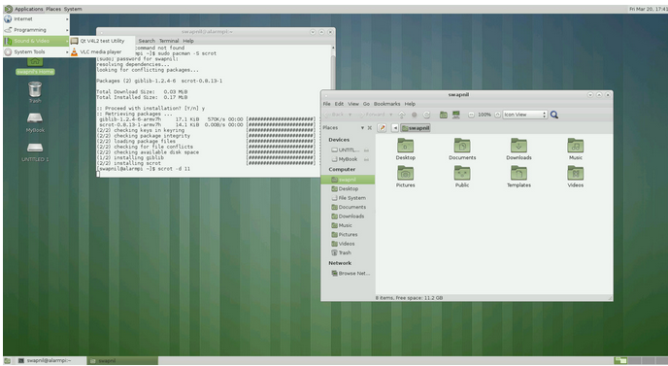This screenshot has width=668, height=366.
Task: Go to the Home folder toolbar icon
Action: (x=444, y=115)
